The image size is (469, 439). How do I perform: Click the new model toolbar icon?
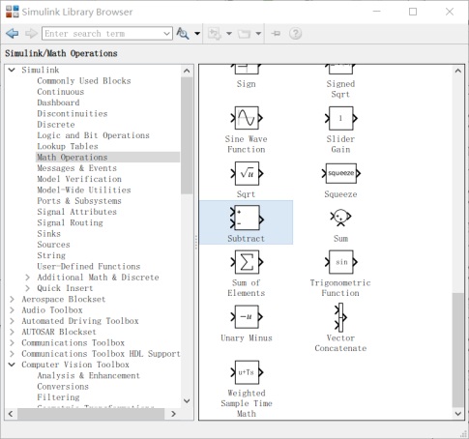215,33
